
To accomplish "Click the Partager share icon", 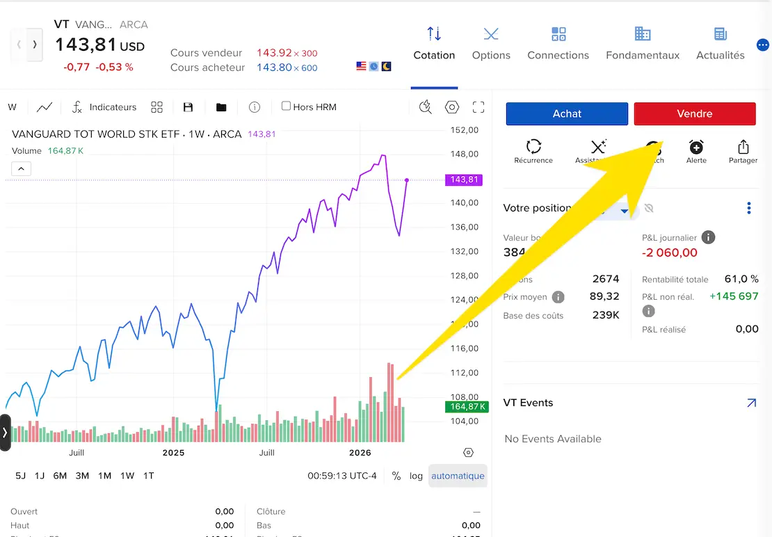I will [743, 147].
